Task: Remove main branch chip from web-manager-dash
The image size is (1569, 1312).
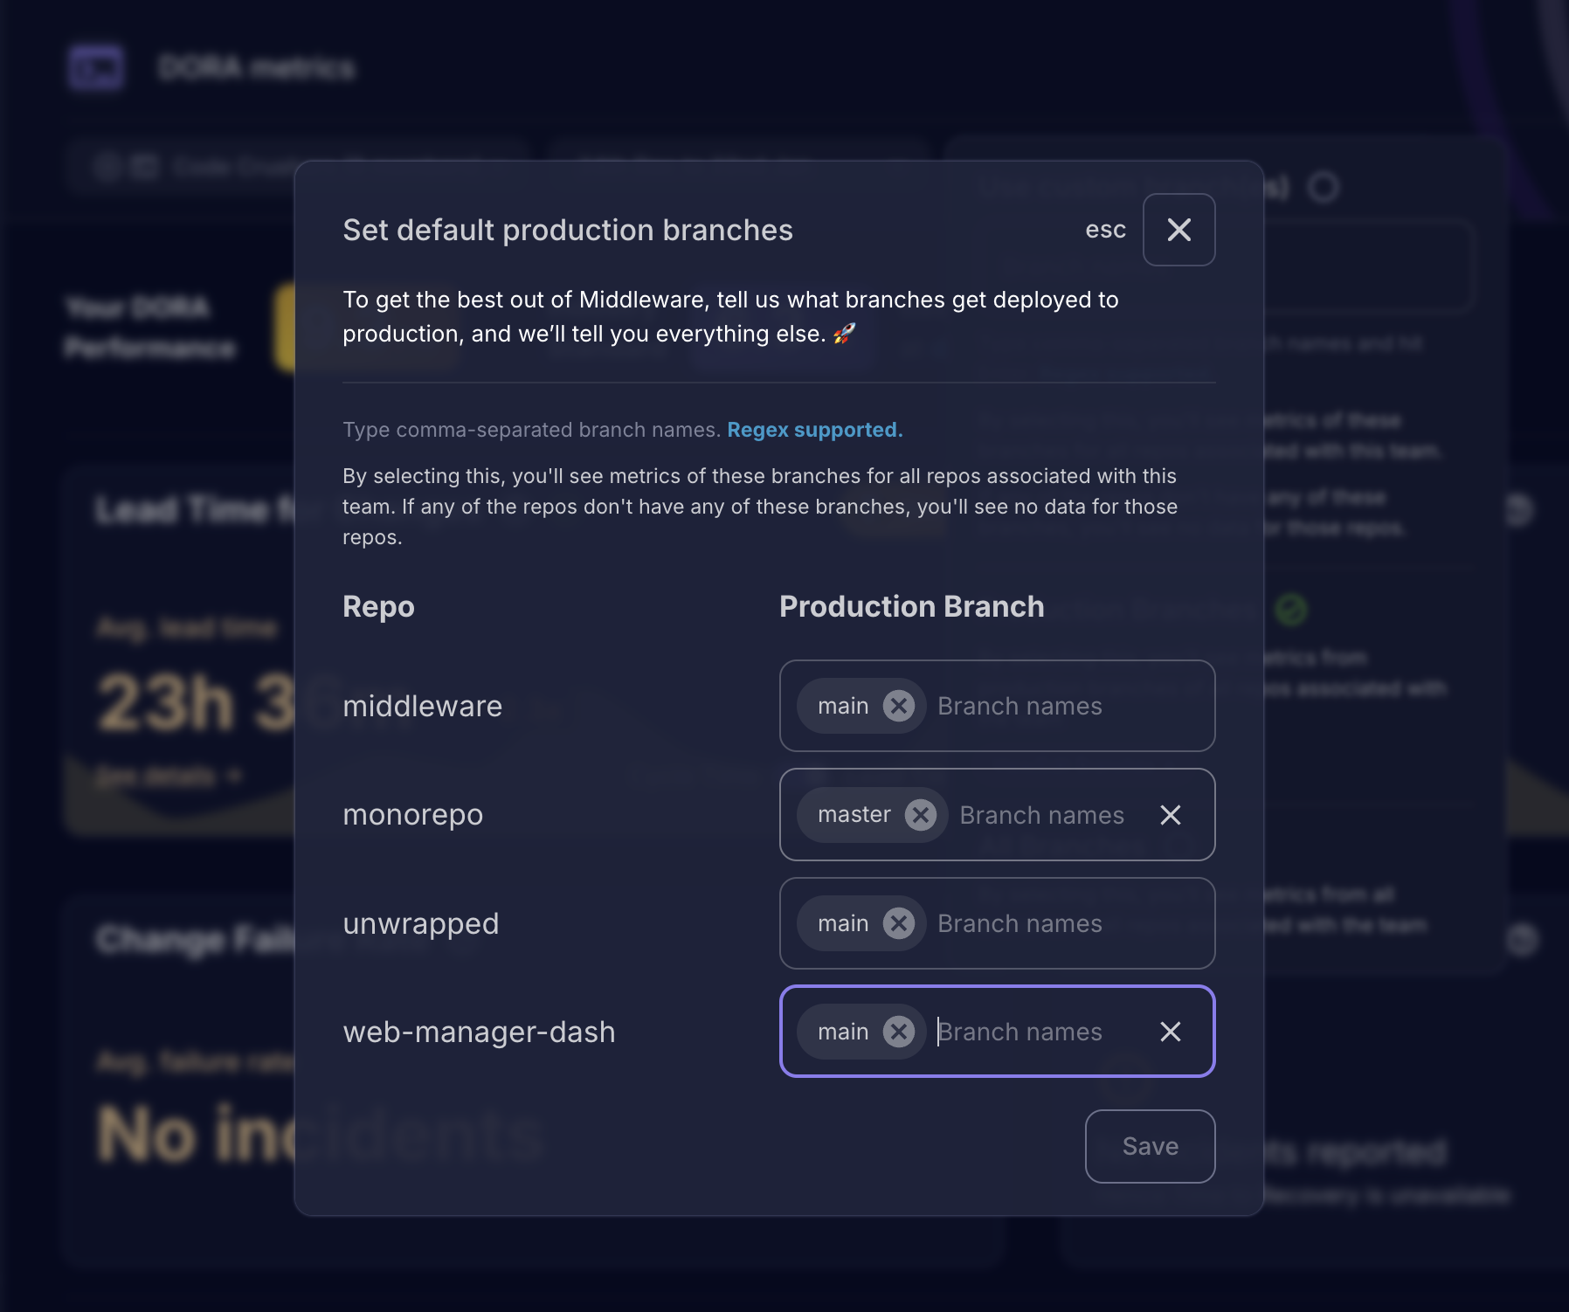Action: point(898,1032)
